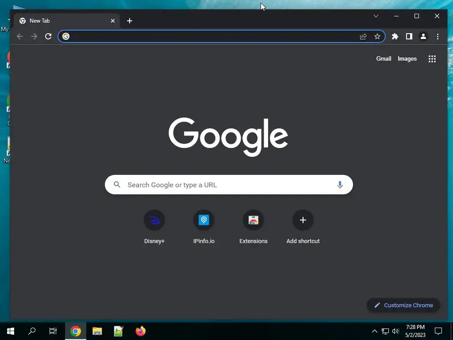The image size is (453, 340).
Task: Add a new shortcut tile
Action: click(x=303, y=227)
